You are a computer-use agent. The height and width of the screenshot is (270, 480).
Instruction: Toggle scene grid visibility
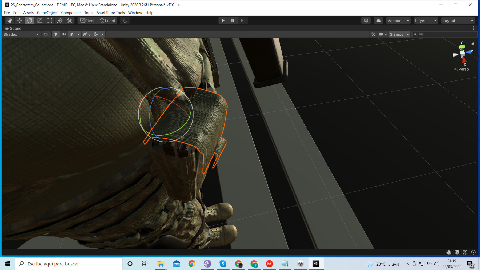click(96, 34)
